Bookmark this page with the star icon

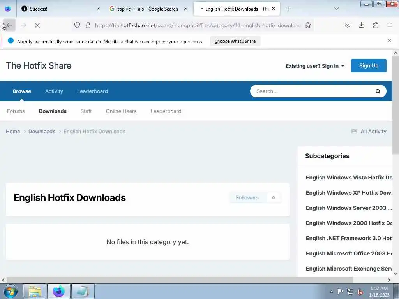[308, 25]
